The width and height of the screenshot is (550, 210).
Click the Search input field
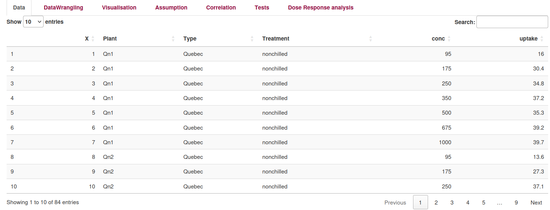(512, 22)
